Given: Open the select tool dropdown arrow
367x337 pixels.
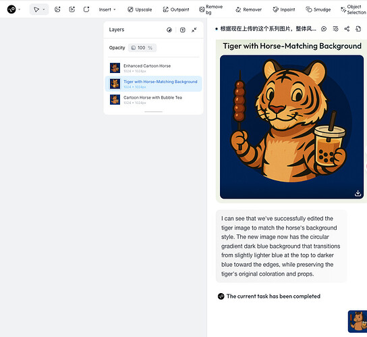Looking at the screenshot, I should coord(44,9).
